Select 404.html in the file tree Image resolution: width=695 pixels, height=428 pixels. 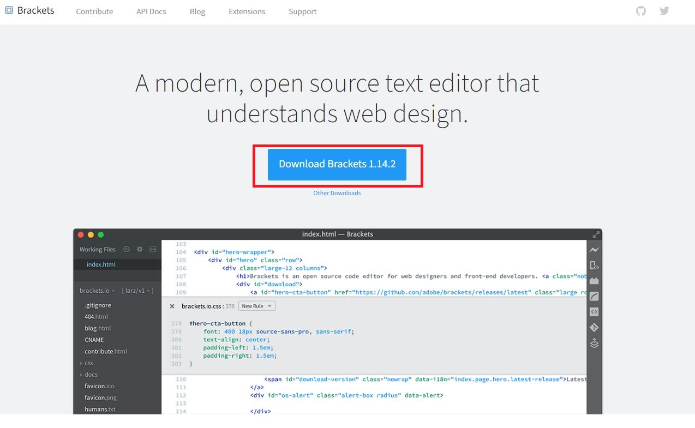point(96,317)
